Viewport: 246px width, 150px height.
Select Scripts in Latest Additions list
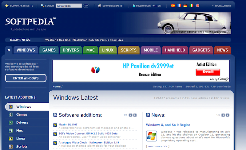tap(22, 147)
